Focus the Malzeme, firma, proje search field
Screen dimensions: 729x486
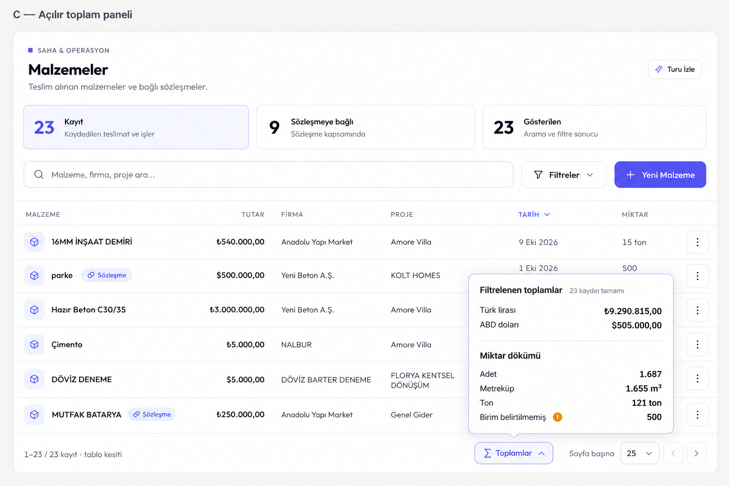pos(269,175)
